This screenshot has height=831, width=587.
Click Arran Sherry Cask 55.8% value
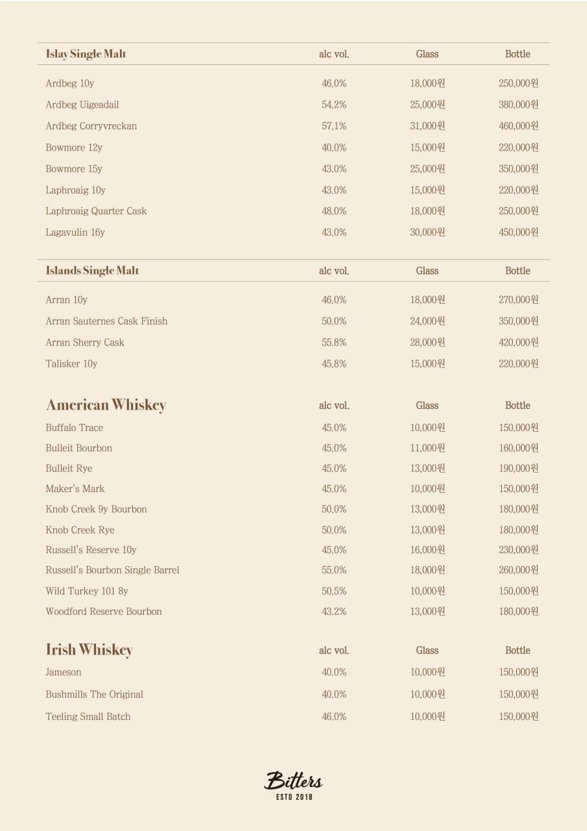tap(333, 343)
